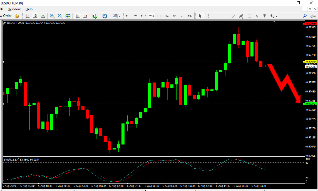Open the search magnifier
Screen dimensions: 318x191
[305, 16]
